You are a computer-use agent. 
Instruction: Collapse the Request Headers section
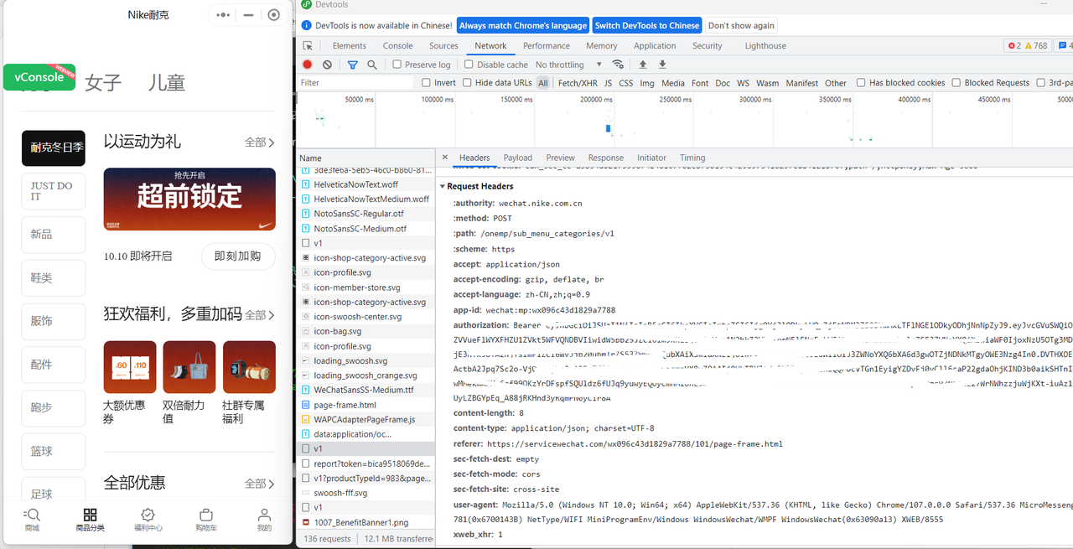tap(443, 186)
